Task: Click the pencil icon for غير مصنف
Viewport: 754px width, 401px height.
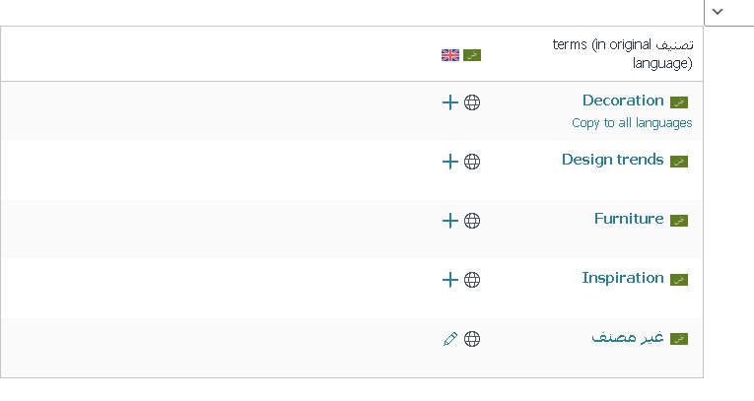Action: point(450,339)
